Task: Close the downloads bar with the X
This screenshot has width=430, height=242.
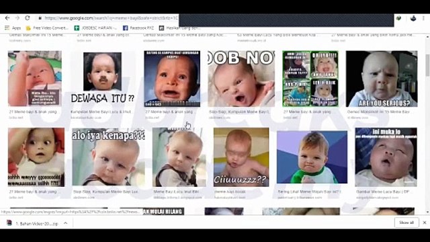Action: (x=425, y=223)
